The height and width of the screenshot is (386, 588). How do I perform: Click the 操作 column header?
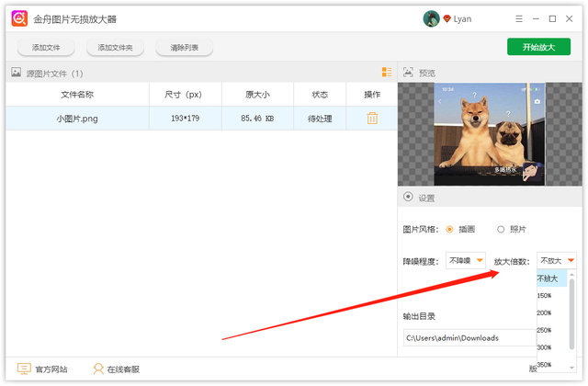372,95
